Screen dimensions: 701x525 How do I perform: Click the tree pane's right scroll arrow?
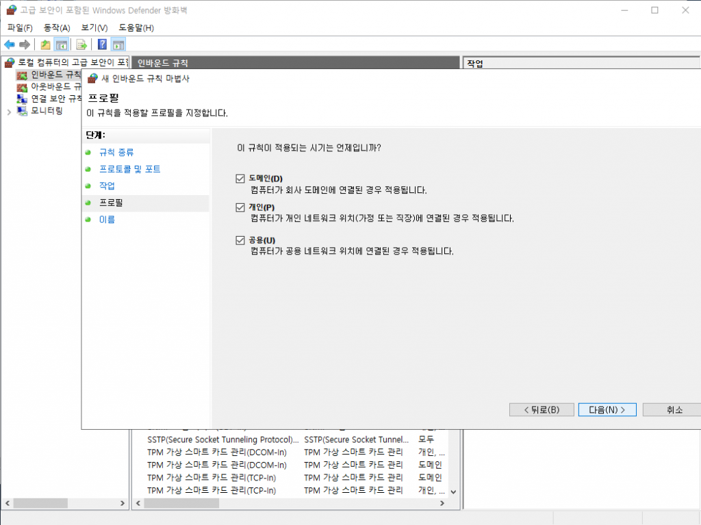(x=123, y=503)
